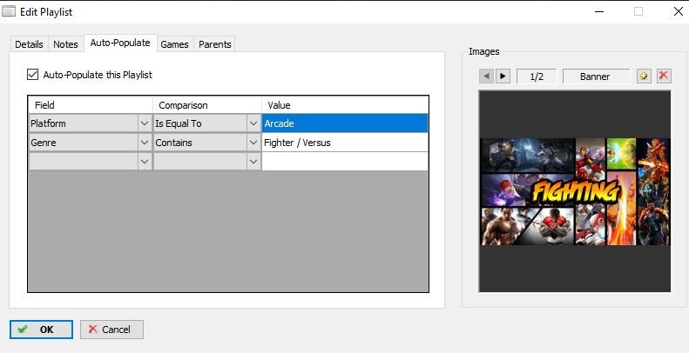Go to the previous playlist image
The width and height of the screenshot is (689, 353).
(x=486, y=77)
